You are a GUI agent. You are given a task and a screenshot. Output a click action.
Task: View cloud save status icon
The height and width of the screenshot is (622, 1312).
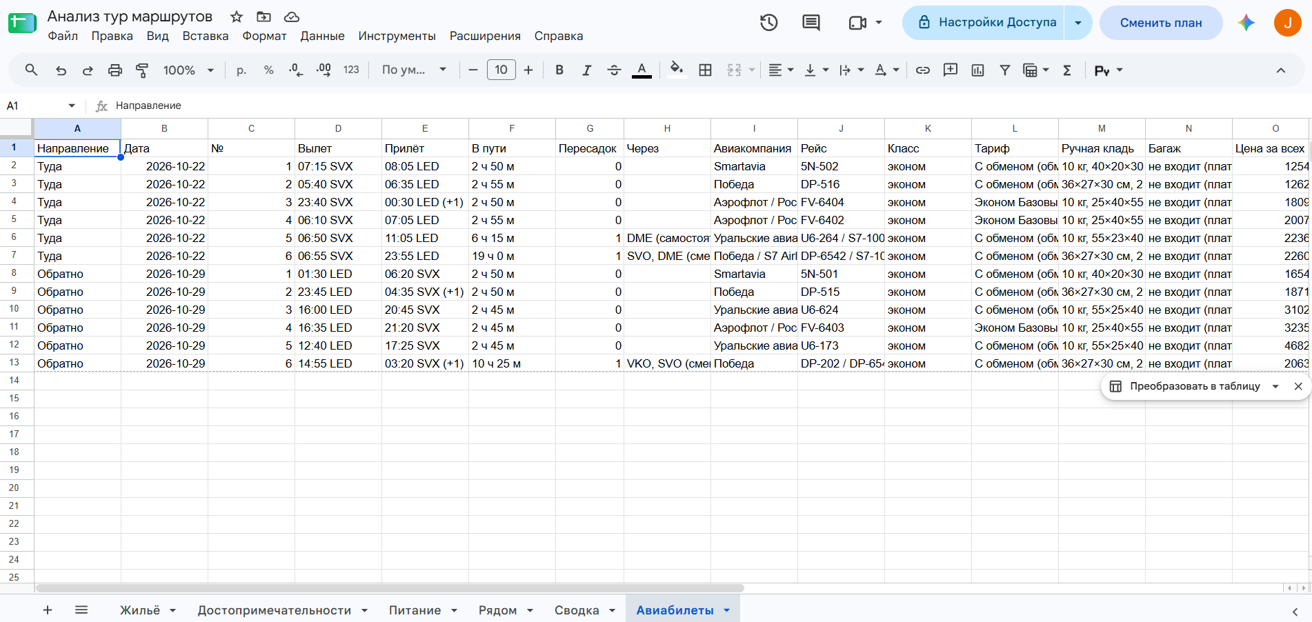point(292,17)
